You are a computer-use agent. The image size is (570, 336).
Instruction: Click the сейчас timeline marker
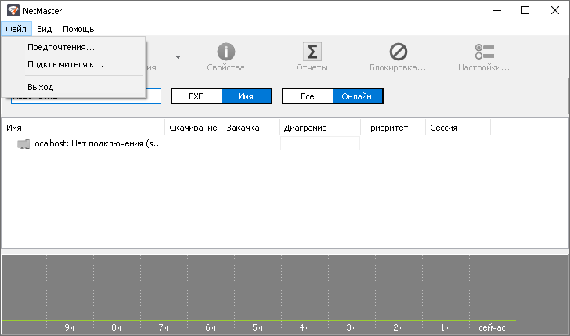click(492, 327)
